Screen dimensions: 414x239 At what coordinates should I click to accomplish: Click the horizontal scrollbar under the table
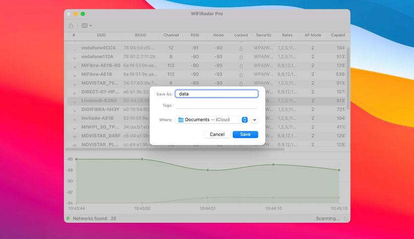(175, 149)
